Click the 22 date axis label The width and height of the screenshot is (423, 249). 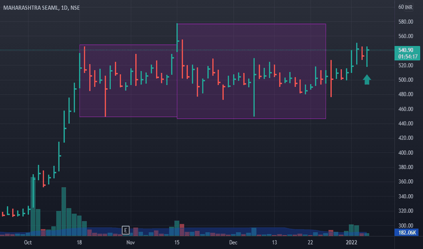tap(310, 243)
